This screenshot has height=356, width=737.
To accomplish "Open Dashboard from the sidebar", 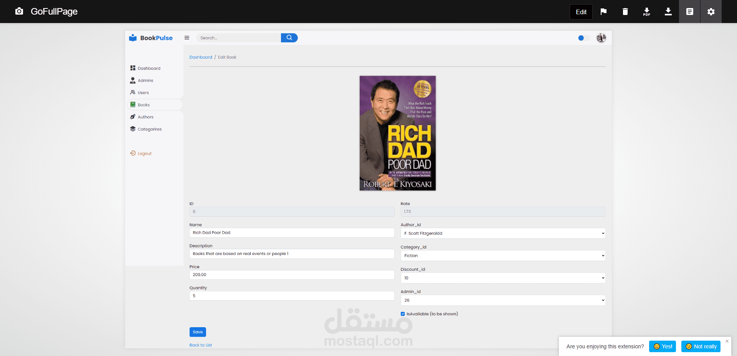I will pyautogui.click(x=149, y=68).
